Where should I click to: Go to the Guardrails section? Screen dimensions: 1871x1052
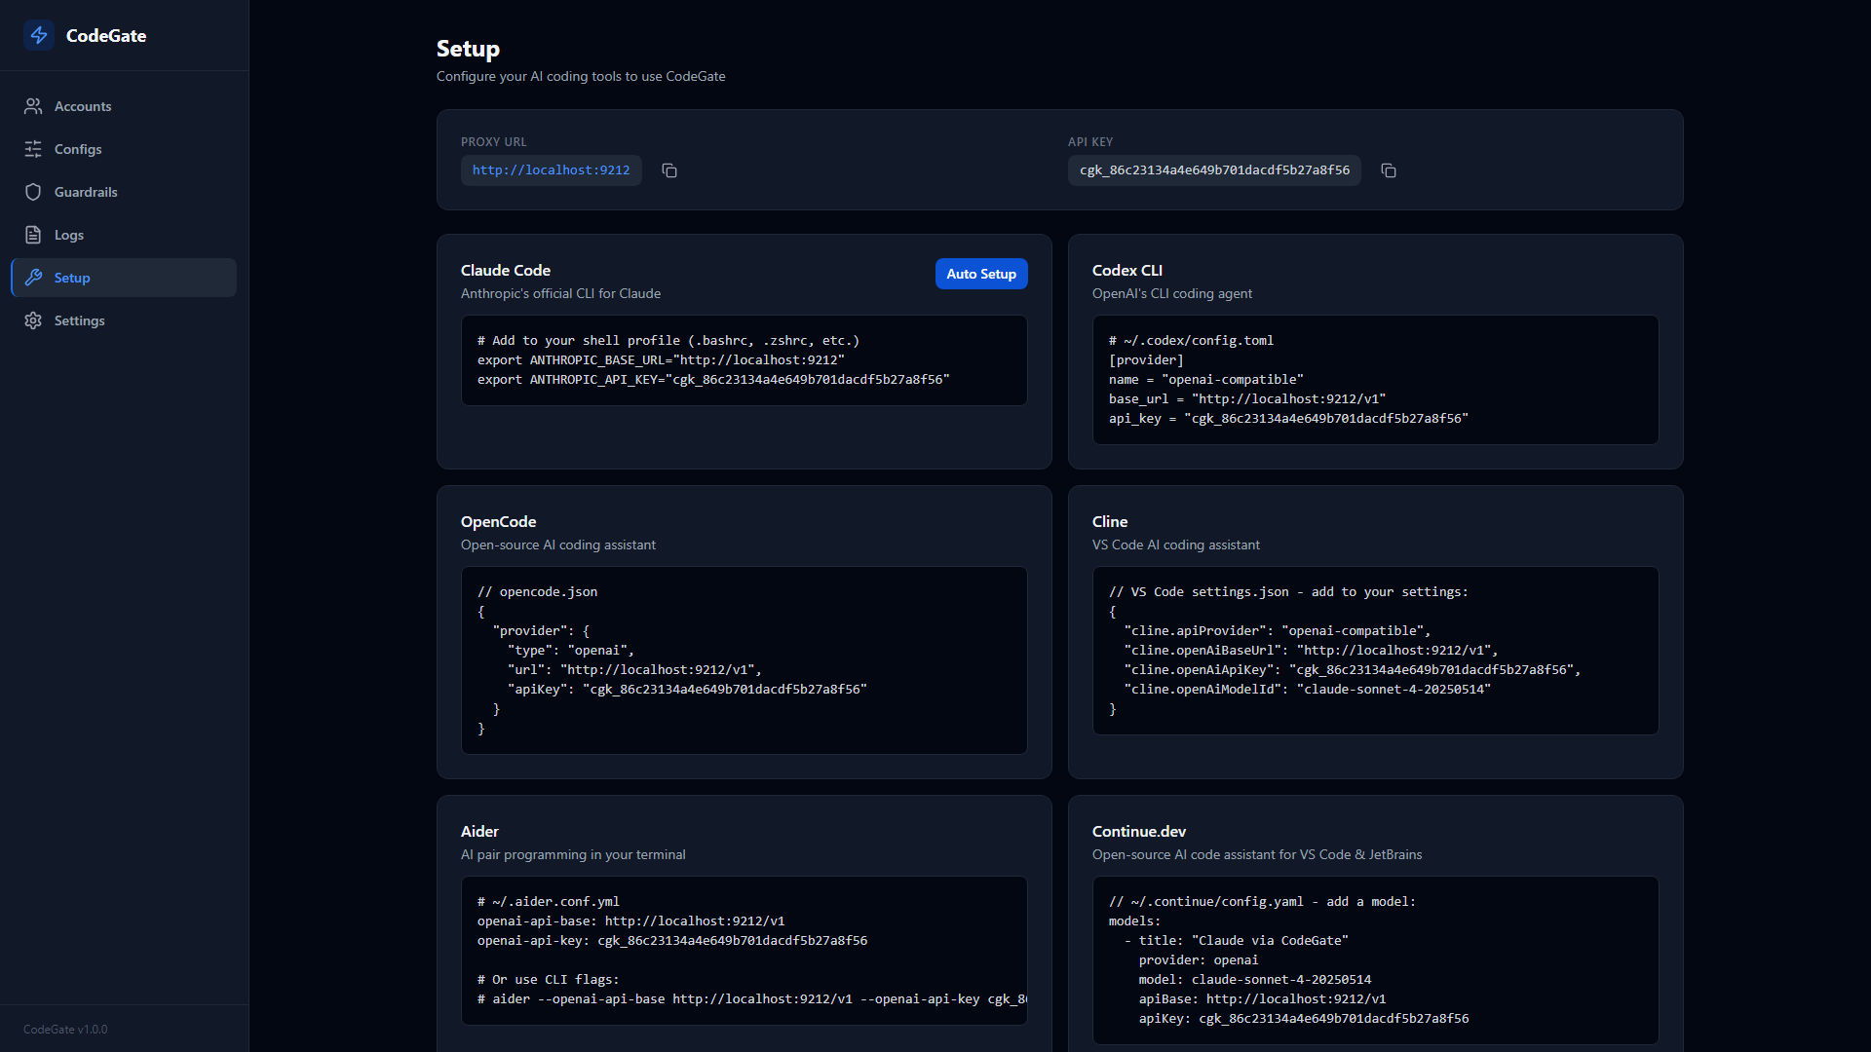[86, 192]
